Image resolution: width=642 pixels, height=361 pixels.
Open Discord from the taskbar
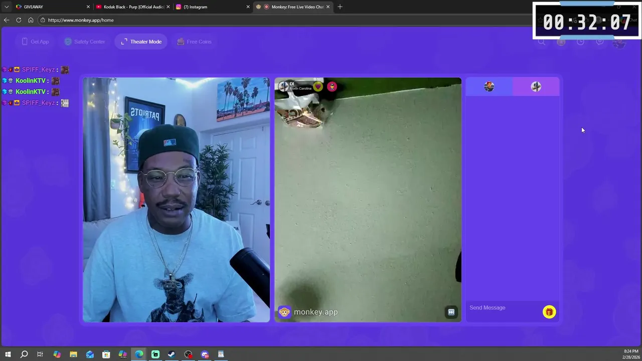pyautogui.click(x=205, y=354)
